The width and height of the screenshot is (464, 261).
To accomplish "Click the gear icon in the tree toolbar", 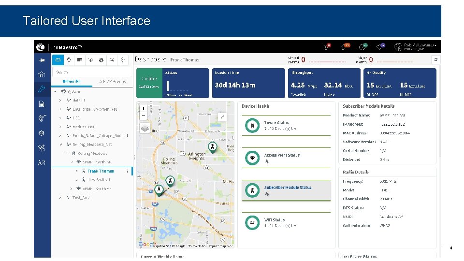I will [101, 60].
